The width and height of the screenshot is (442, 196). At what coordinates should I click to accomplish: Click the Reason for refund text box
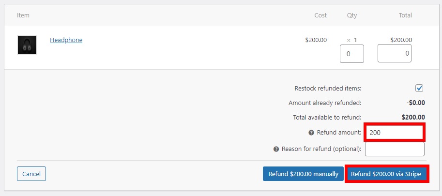click(x=395, y=149)
